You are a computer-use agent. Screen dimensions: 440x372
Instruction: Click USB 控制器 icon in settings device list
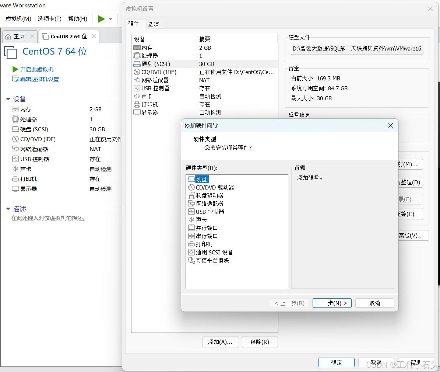point(137,88)
